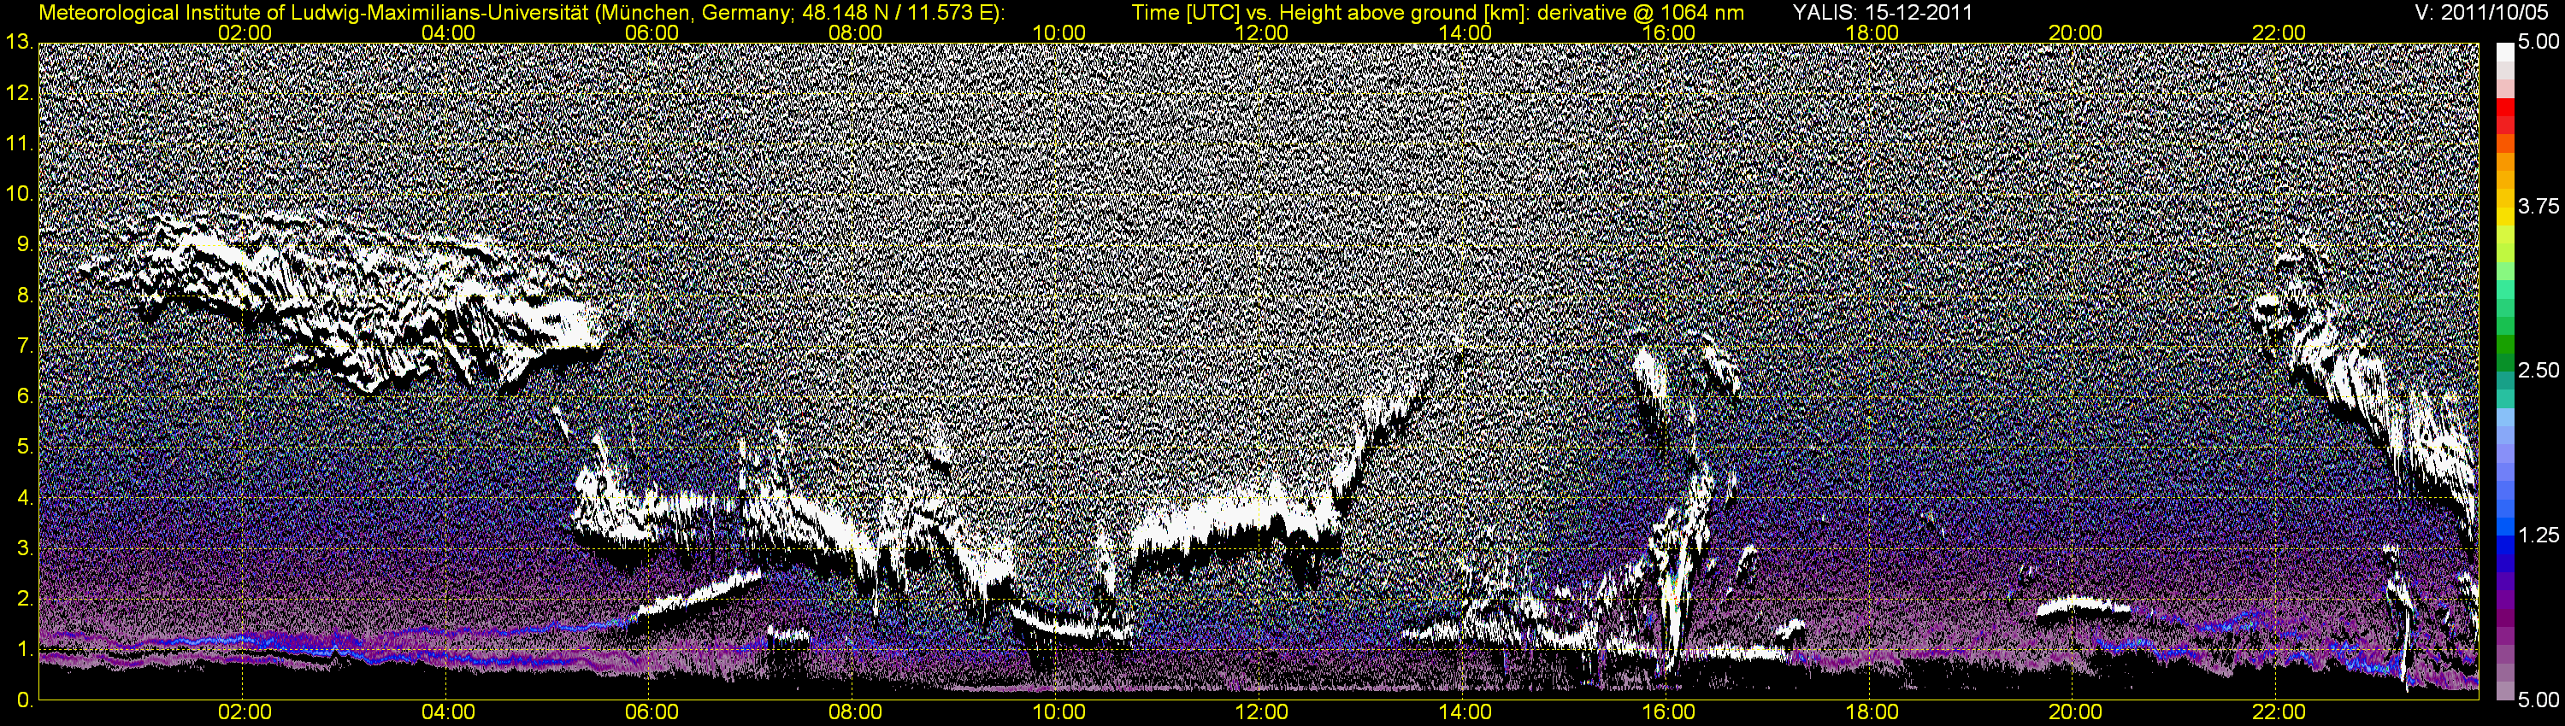Click the '2.50' color scale value

tap(2537, 370)
